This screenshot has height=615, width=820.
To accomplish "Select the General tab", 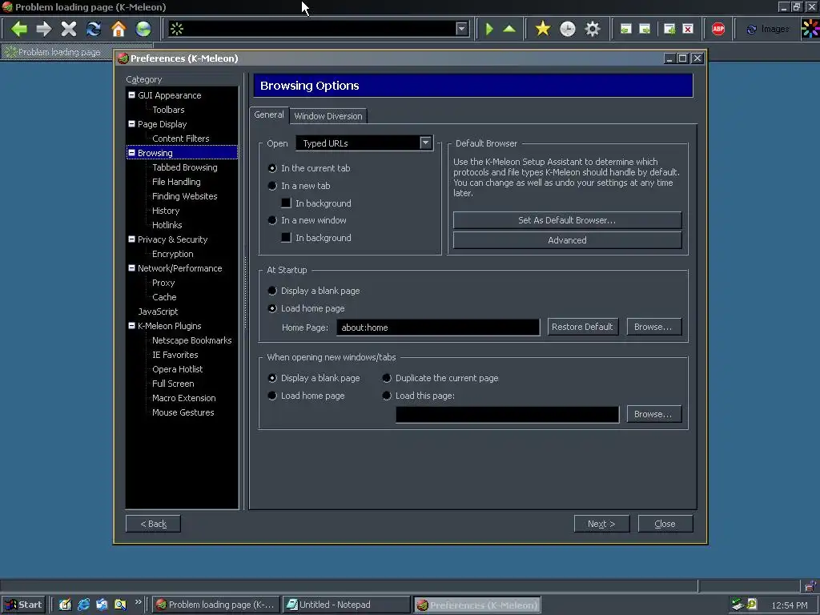I will [269, 115].
